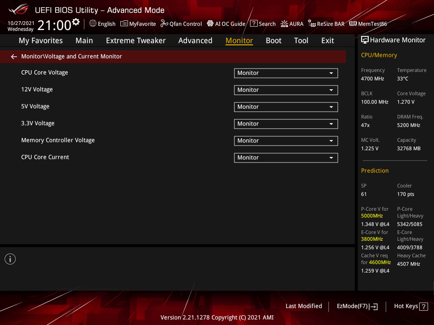Click the Hot Keys question mark icon
The width and height of the screenshot is (434, 325).
tap(423, 306)
